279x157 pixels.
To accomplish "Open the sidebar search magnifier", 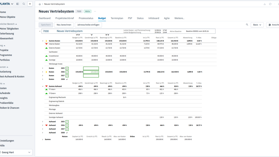I will [24, 4].
